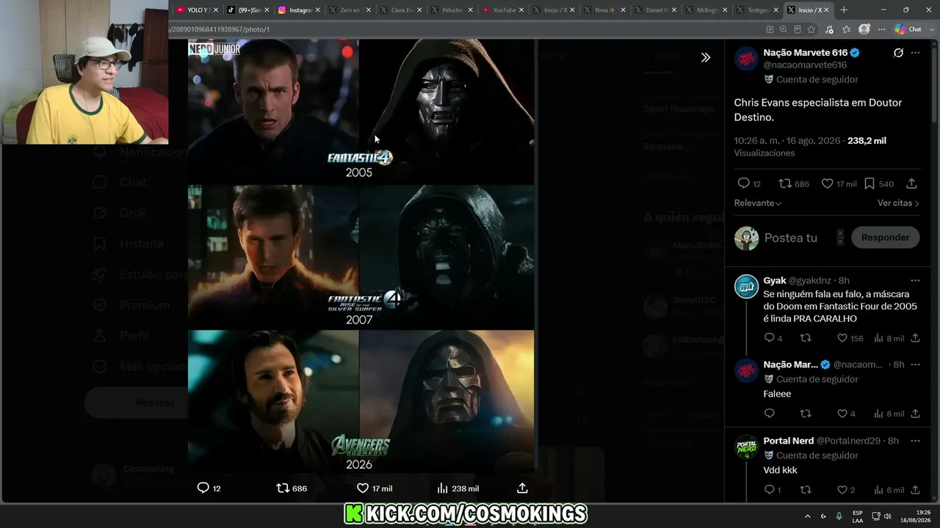Image resolution: width=940 pixels, height=528 pixels.
Task: Adjust the reply composer stepper arrows
Action: (x=840, y=238)
